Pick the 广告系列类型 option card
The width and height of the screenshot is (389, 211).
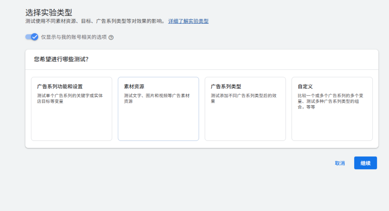pos(245,109)
